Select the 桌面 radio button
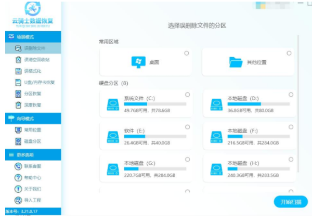 click(x=187, y=53)
